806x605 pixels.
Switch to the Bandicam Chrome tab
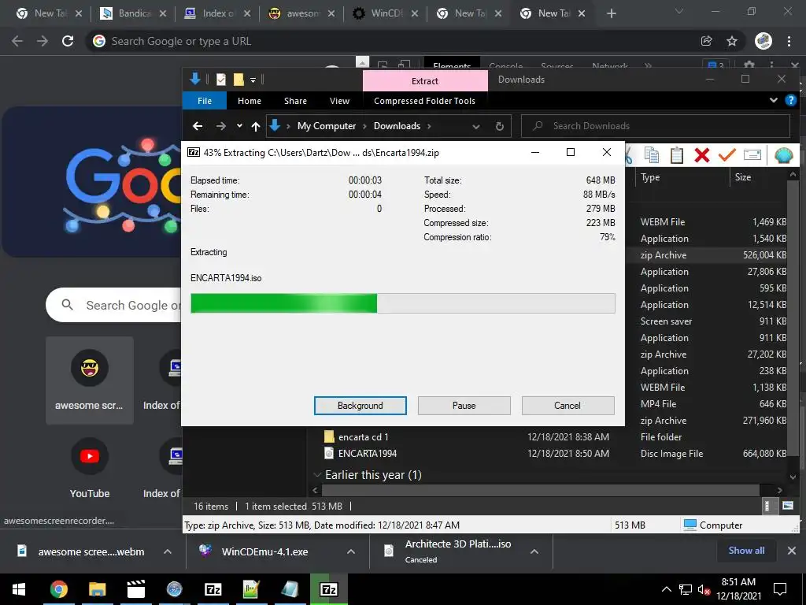[134, 13]
